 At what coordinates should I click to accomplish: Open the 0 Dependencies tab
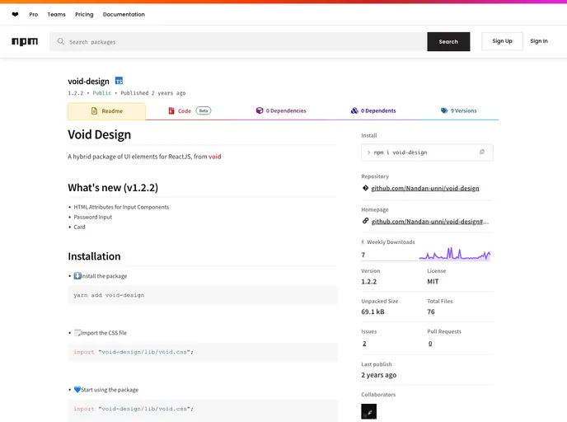pos(281,110)
